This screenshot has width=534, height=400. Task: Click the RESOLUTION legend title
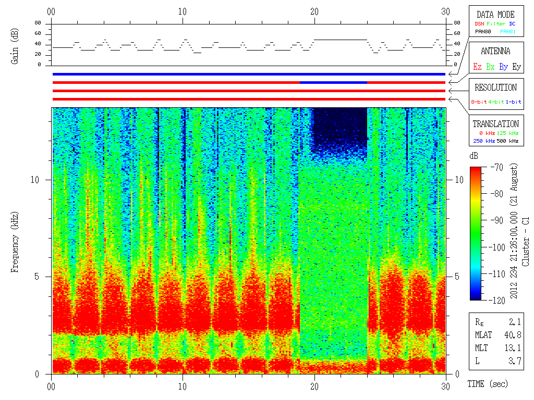[x=495, y=87]
